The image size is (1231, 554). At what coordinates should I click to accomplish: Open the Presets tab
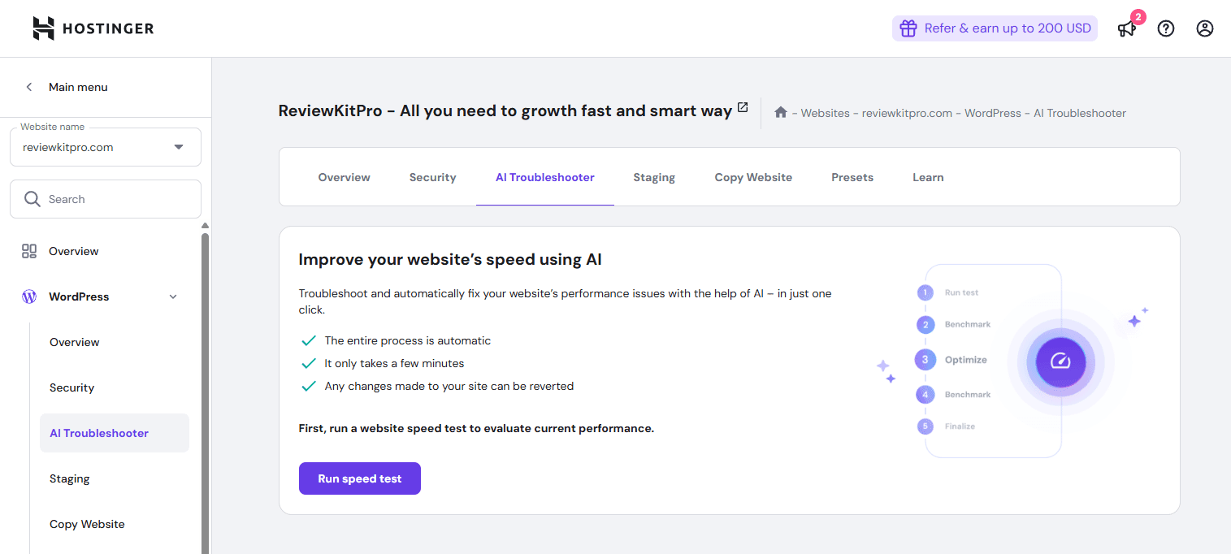pos(852,177)
